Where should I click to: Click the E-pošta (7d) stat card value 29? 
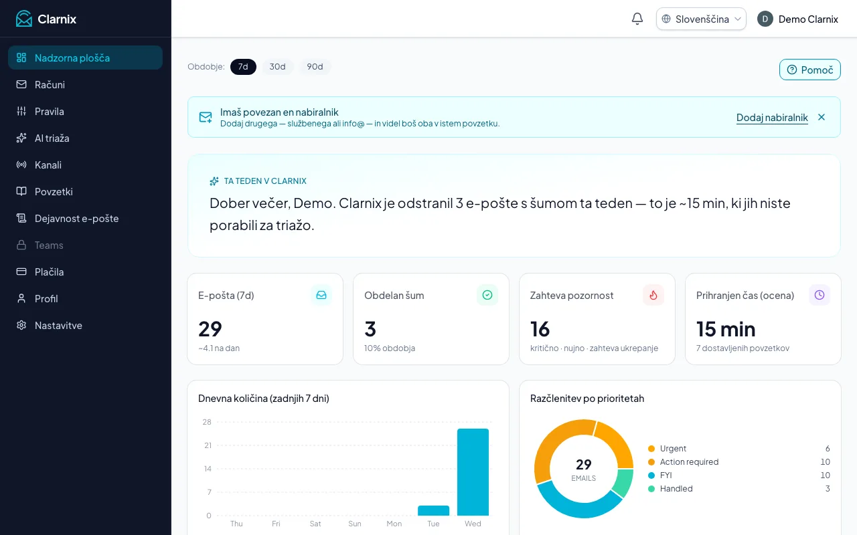click(210, 329)
